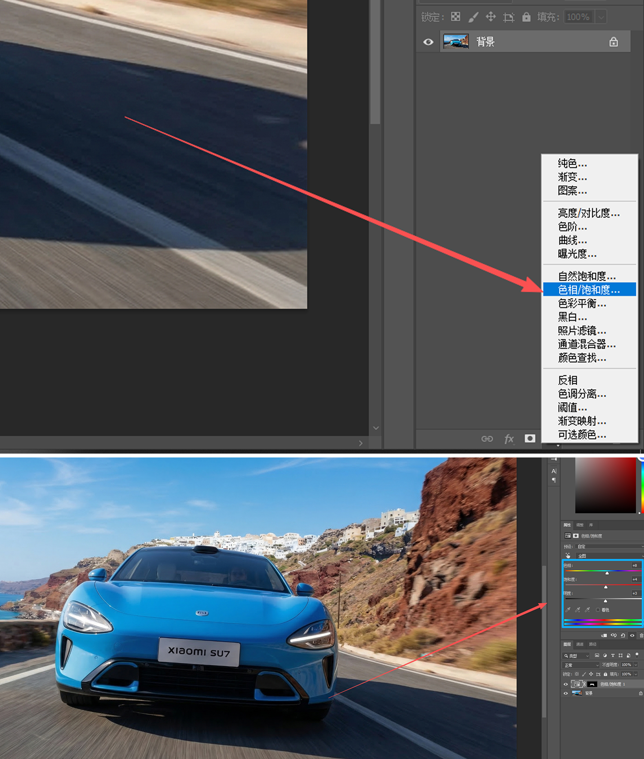
Task: Choose 色相/饱和度 from the adjustment menu
Action: (x=589, y=290)
